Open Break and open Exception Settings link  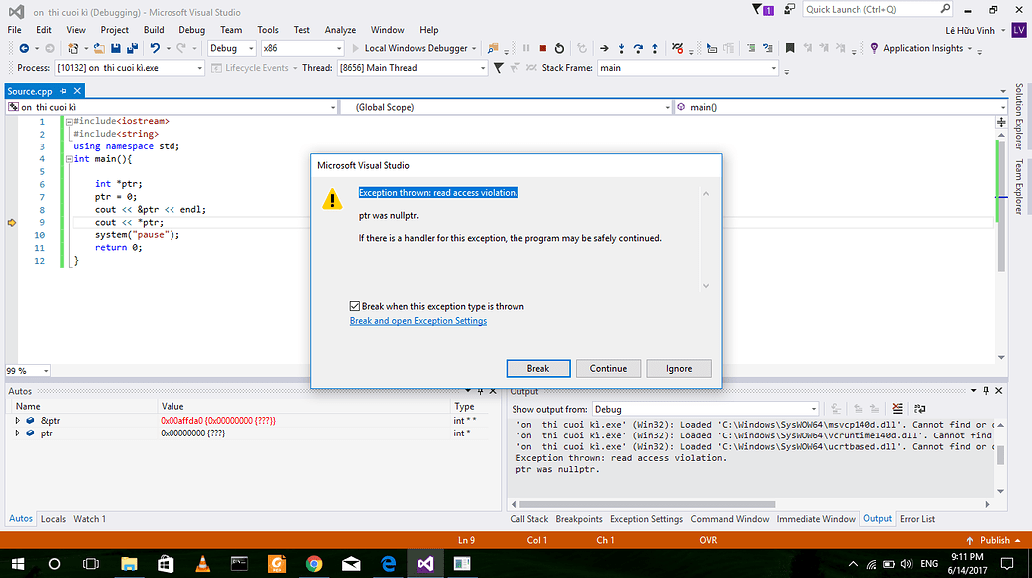pyautogui.click(x=417, y=320)
